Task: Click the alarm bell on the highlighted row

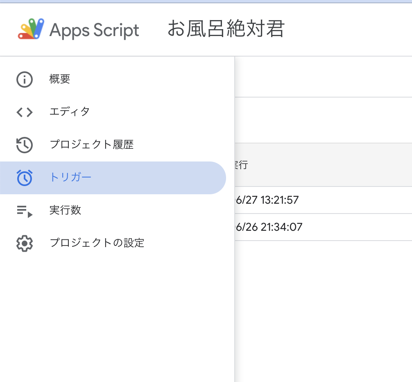Action: tap(25, 177)
